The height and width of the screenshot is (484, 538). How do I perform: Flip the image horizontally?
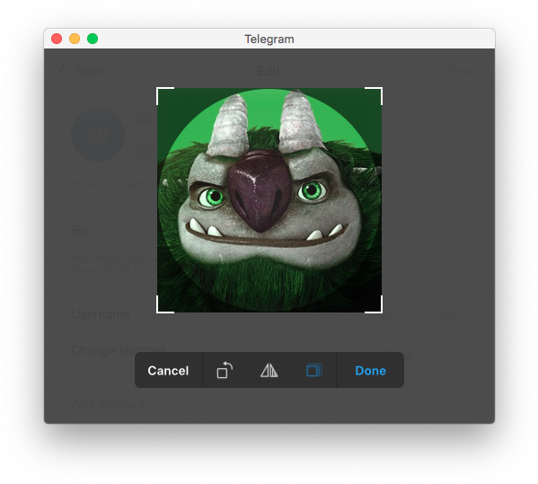pyautogui.click(x=269, y=371)
